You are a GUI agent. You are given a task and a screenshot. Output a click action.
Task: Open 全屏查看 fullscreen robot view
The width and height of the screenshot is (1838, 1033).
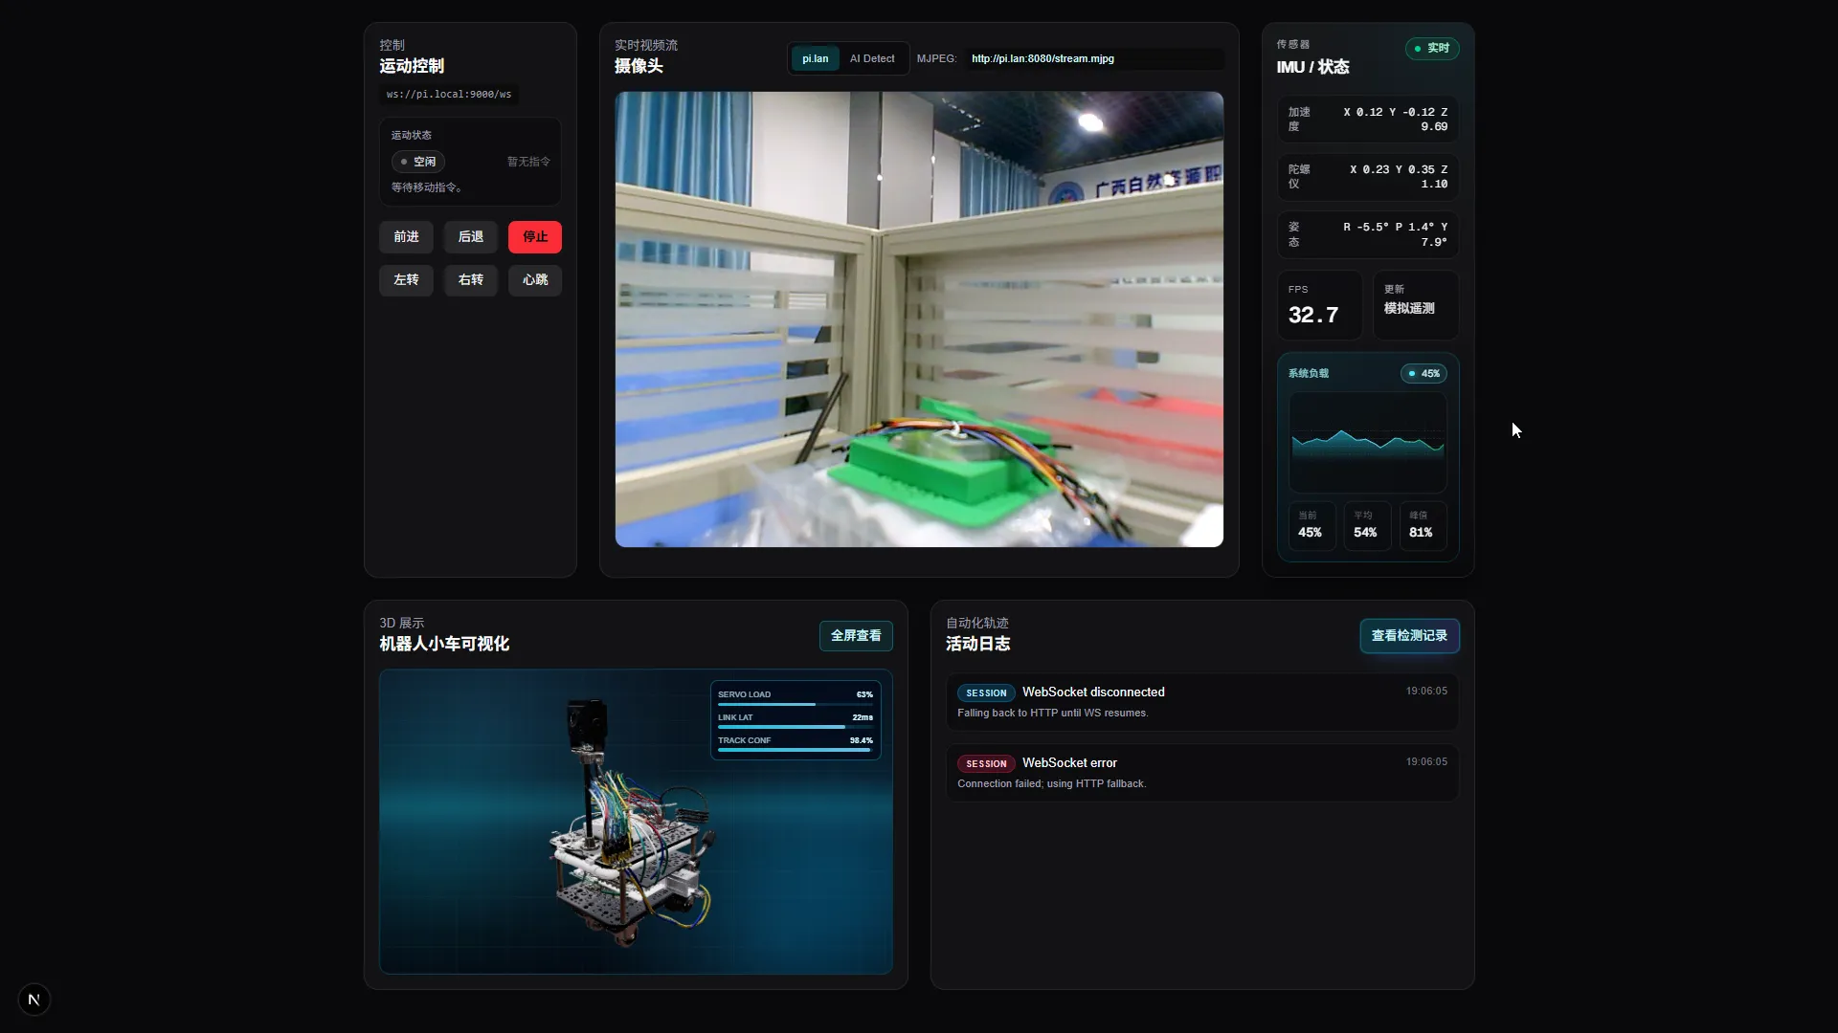tap(856, 636)
